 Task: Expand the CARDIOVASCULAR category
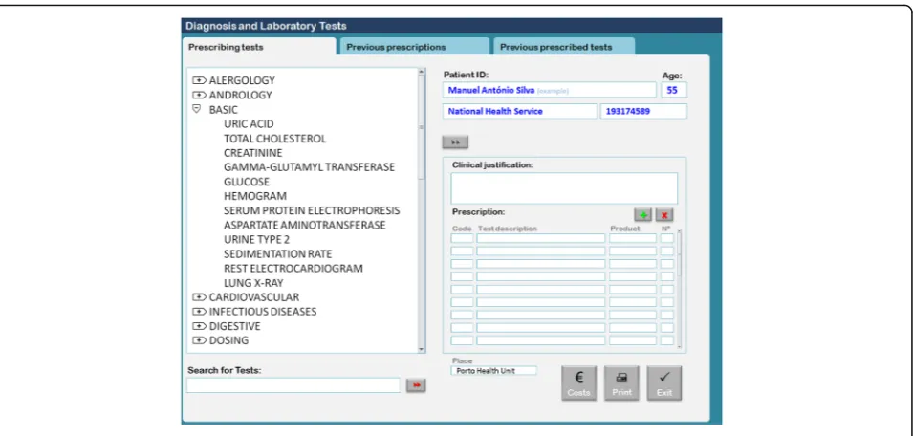click(x=200, y=296)
